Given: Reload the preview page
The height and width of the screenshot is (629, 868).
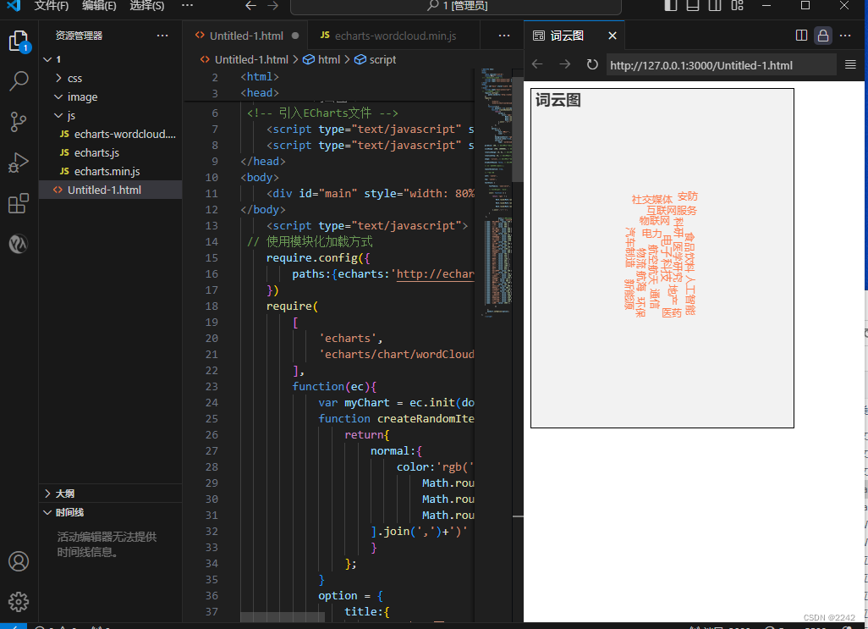Looking at the screenshot, I should 592,64.
